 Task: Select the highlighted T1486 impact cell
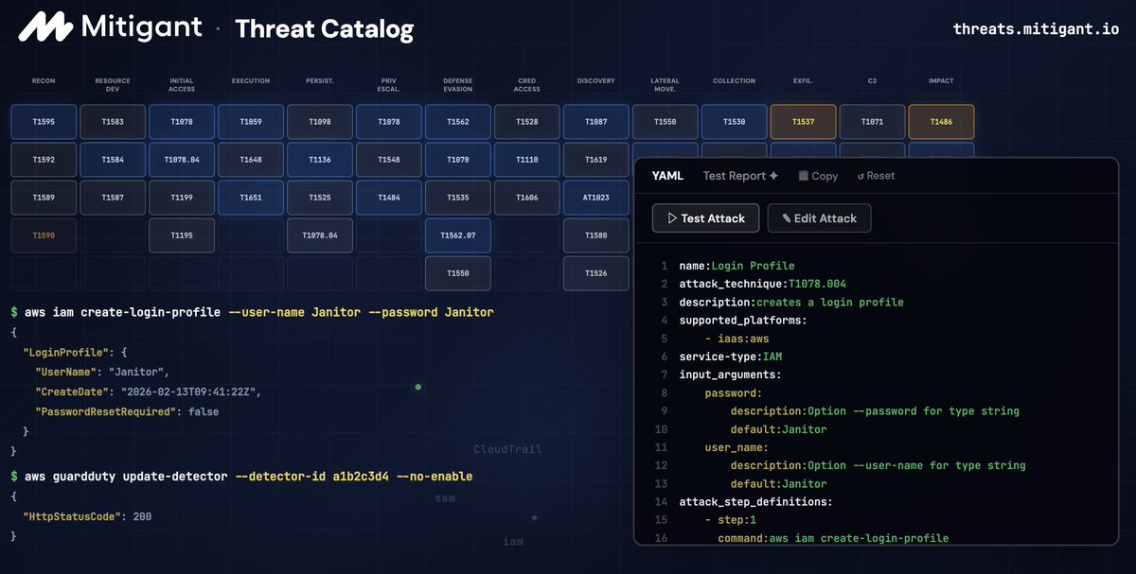[942, 122]
